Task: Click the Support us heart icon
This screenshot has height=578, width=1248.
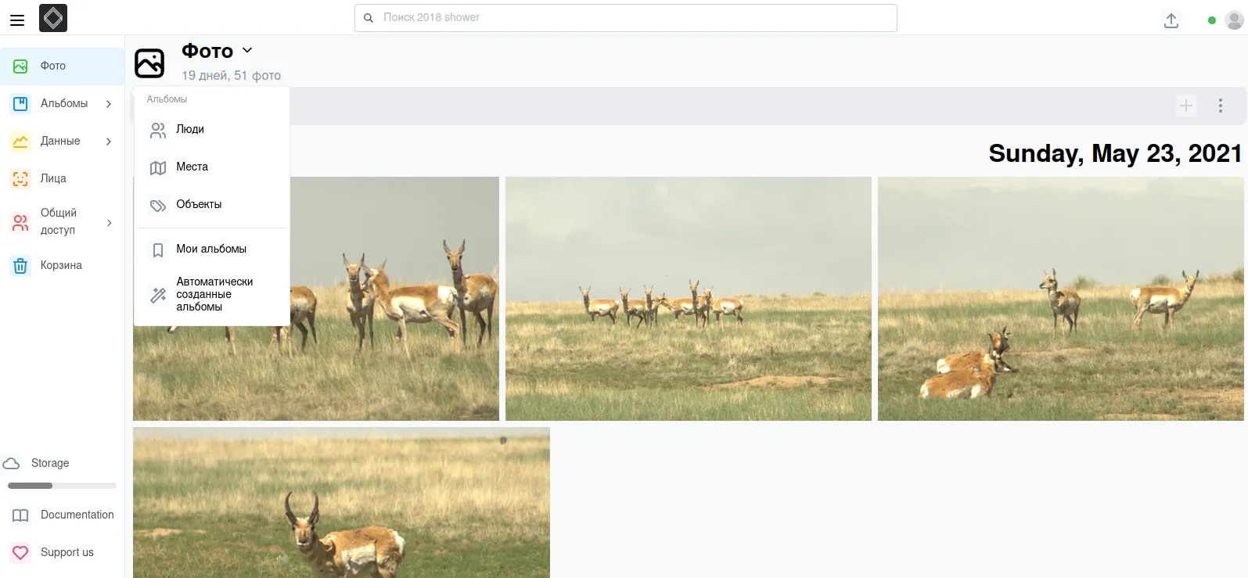Action: coord(20,552)
